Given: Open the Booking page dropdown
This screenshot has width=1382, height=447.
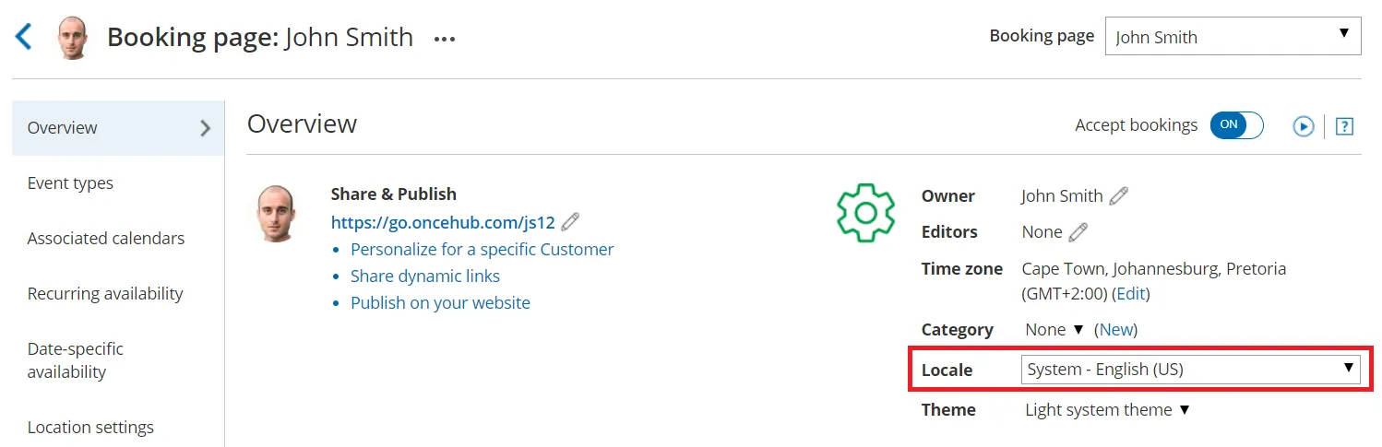Looking at the screenshot, I should click(x=1233, y=37).
